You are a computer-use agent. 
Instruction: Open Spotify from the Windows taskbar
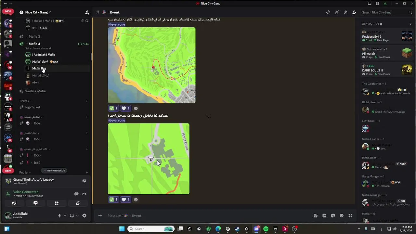point(266,229)
